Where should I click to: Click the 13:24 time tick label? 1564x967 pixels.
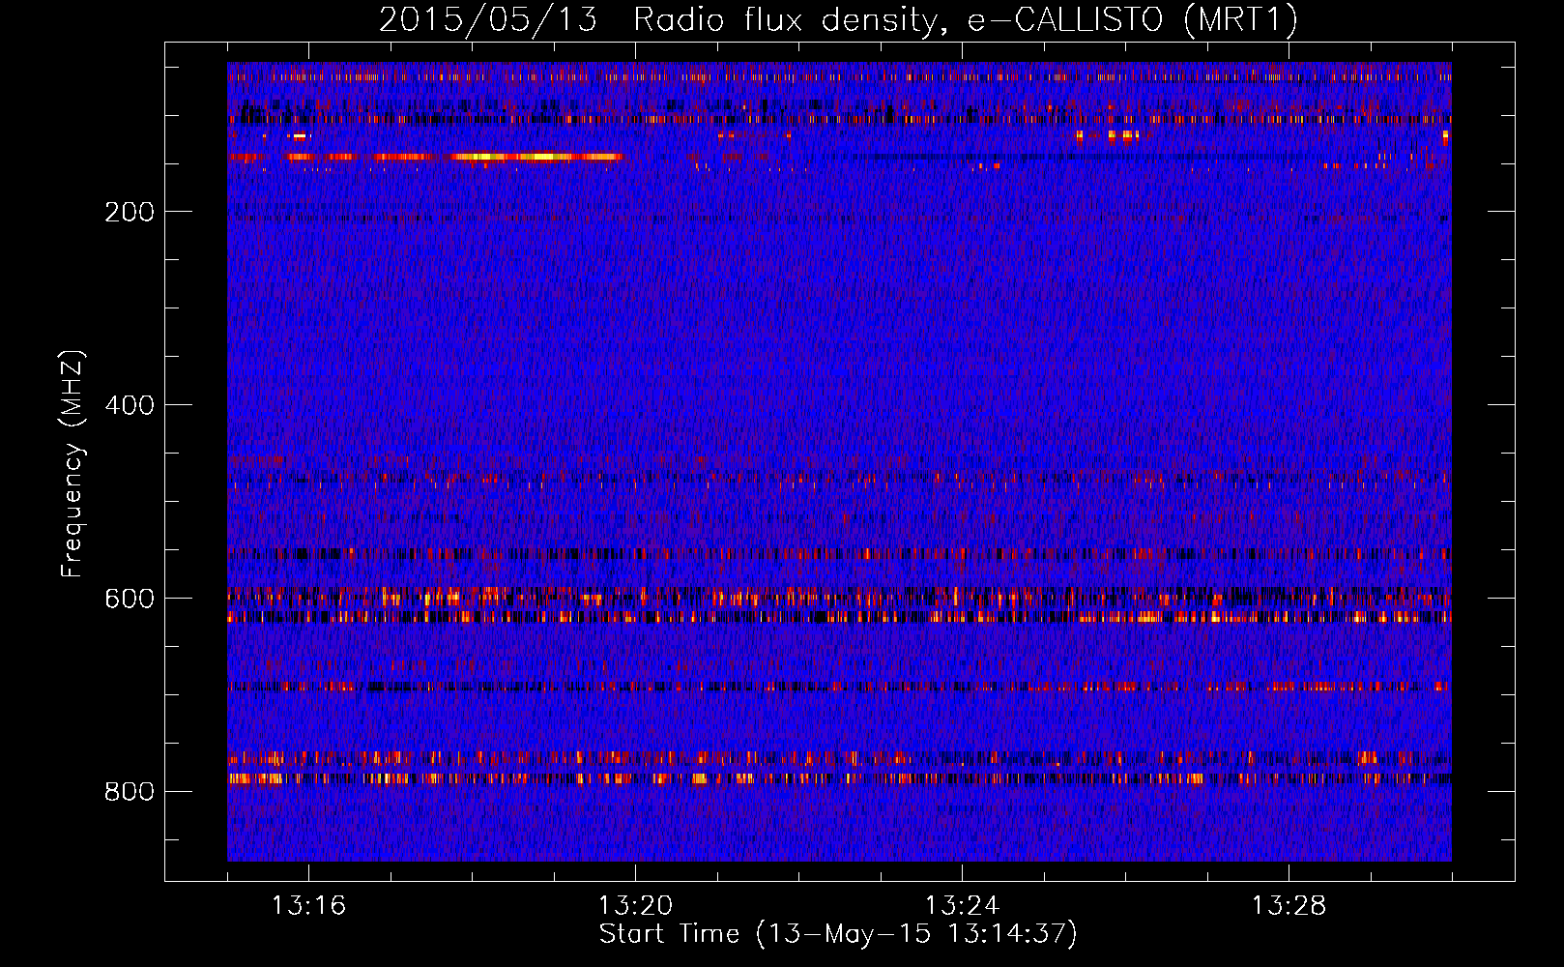pyautogui.click(x=962, y=906)
